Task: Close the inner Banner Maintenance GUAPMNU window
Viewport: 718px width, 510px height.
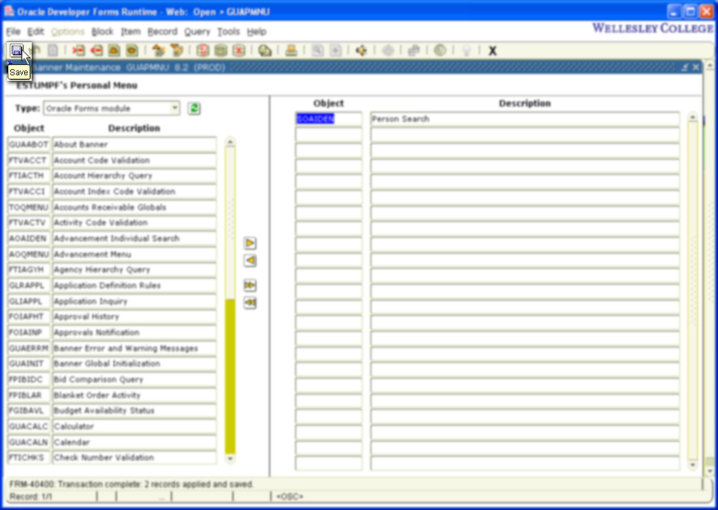Action: [x=696, y=67]
